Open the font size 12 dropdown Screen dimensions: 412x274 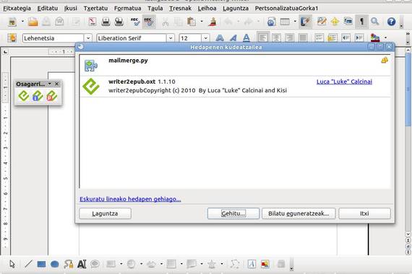206,38
